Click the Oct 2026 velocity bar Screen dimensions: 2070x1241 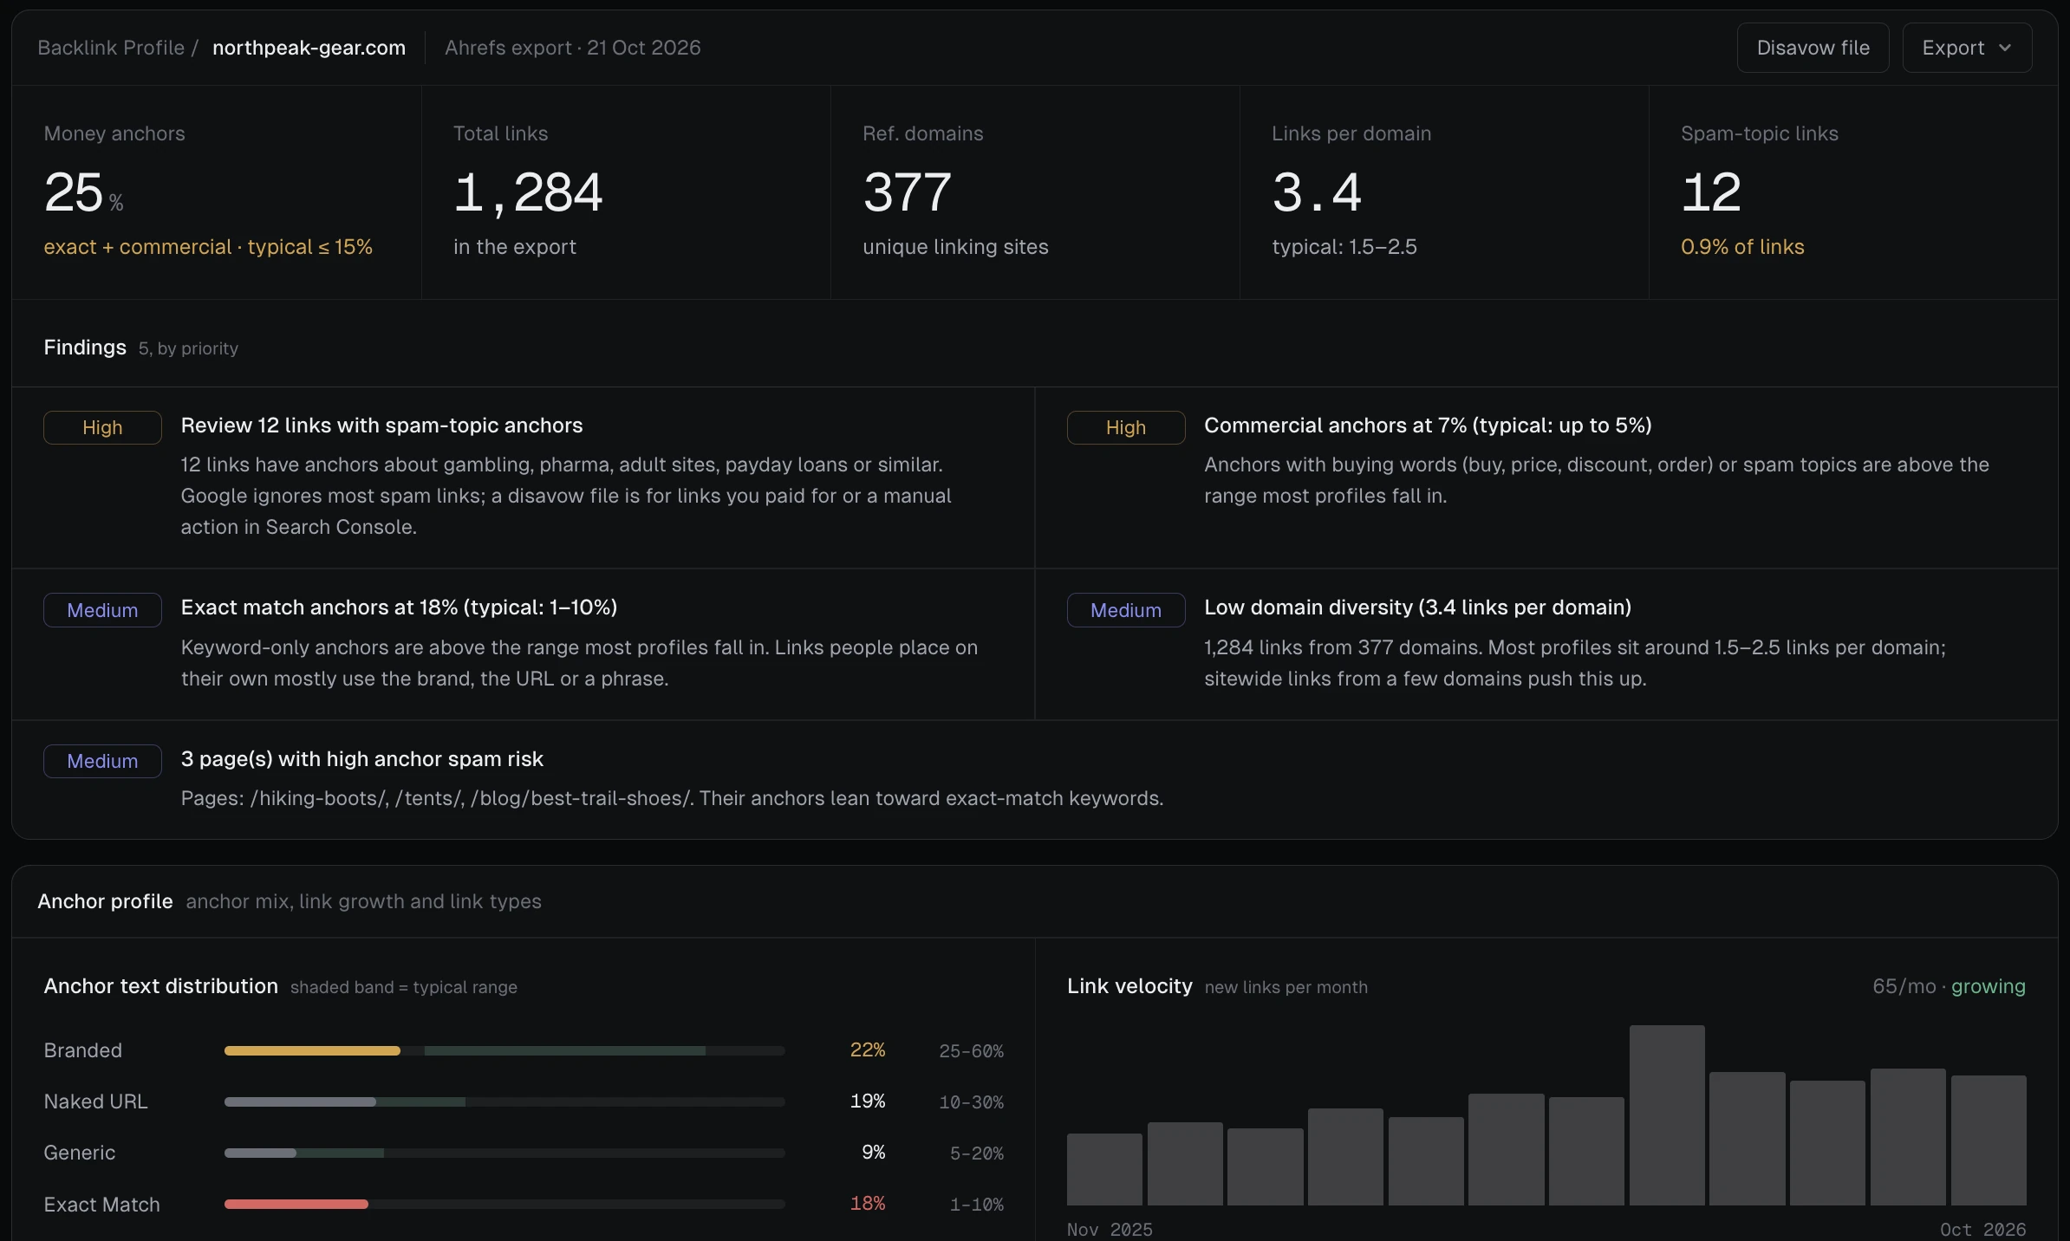click(x=1989, y=1140)
